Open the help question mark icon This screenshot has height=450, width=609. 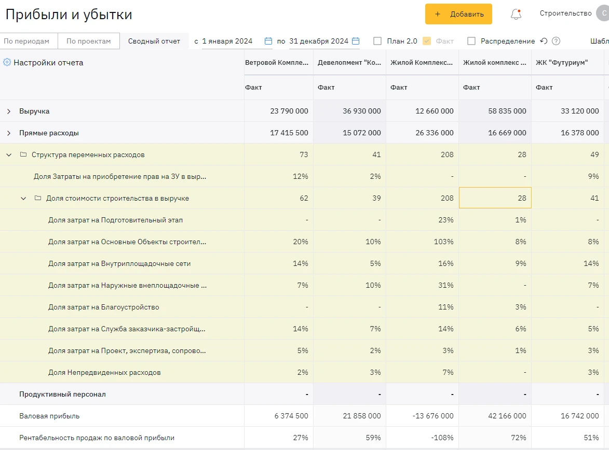pyautogui.click(x=556, y=41)
